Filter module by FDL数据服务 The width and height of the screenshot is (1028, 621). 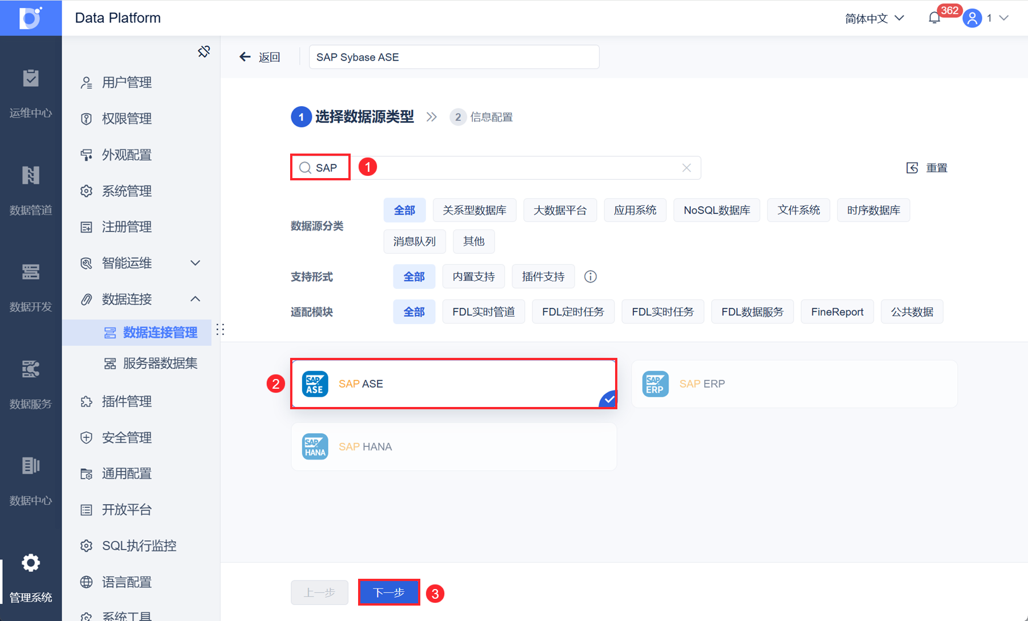coord(753,312)
